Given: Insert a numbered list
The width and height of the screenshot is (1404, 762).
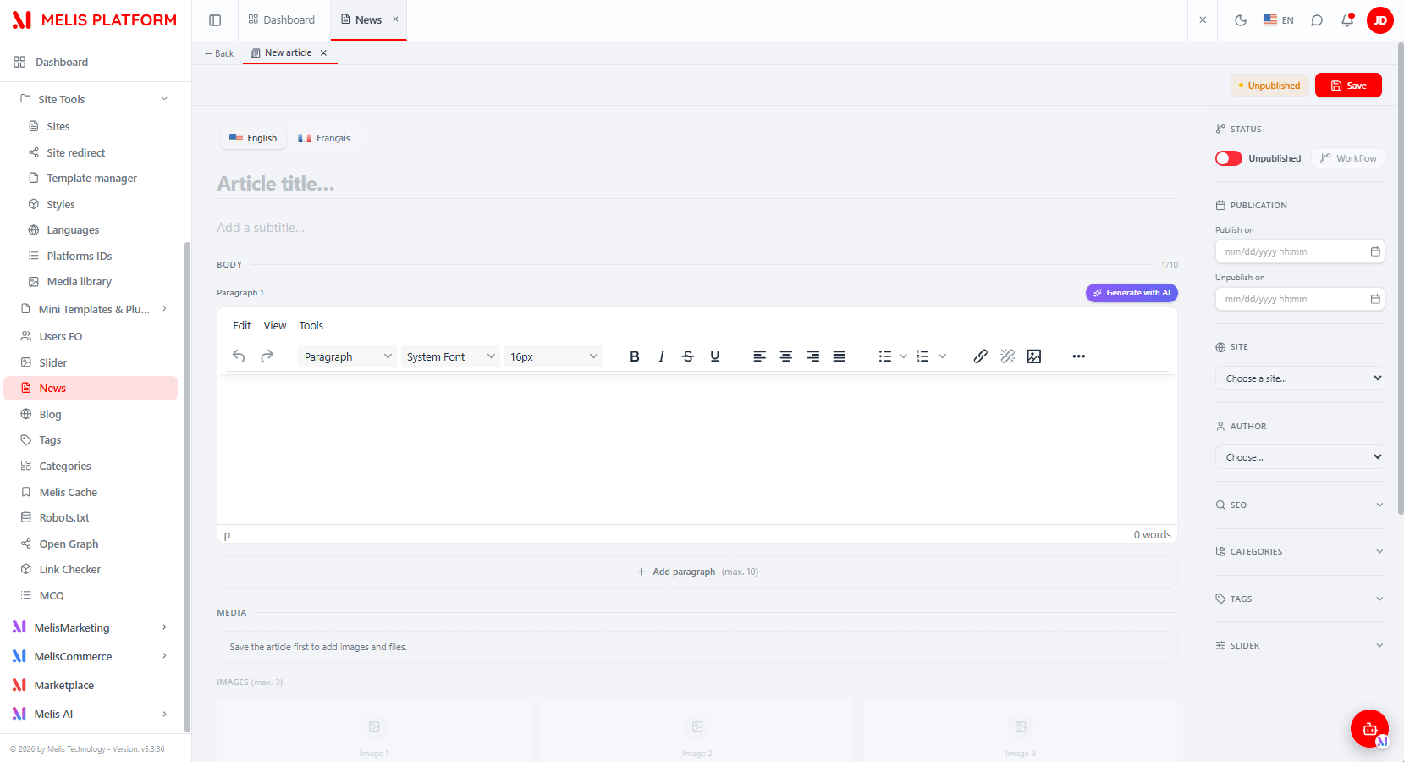Looking at the screenshot, I should tap(923, 356).
